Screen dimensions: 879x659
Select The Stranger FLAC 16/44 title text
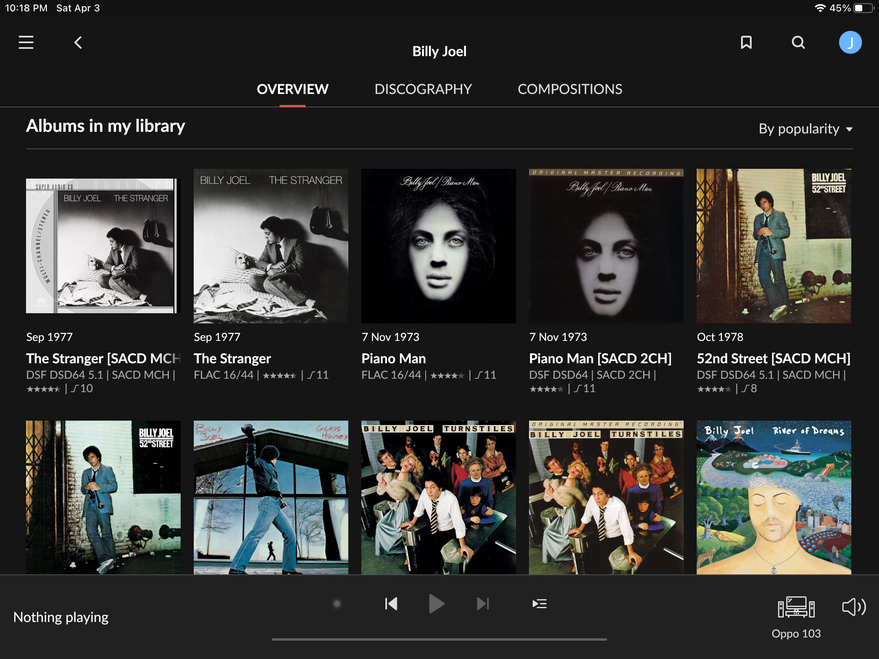[232, 358]
